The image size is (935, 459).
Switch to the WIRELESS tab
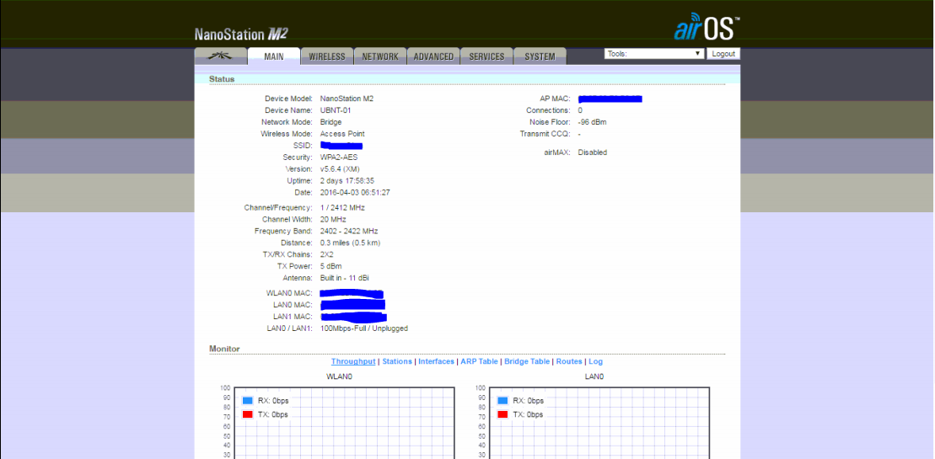click(327, 56)
